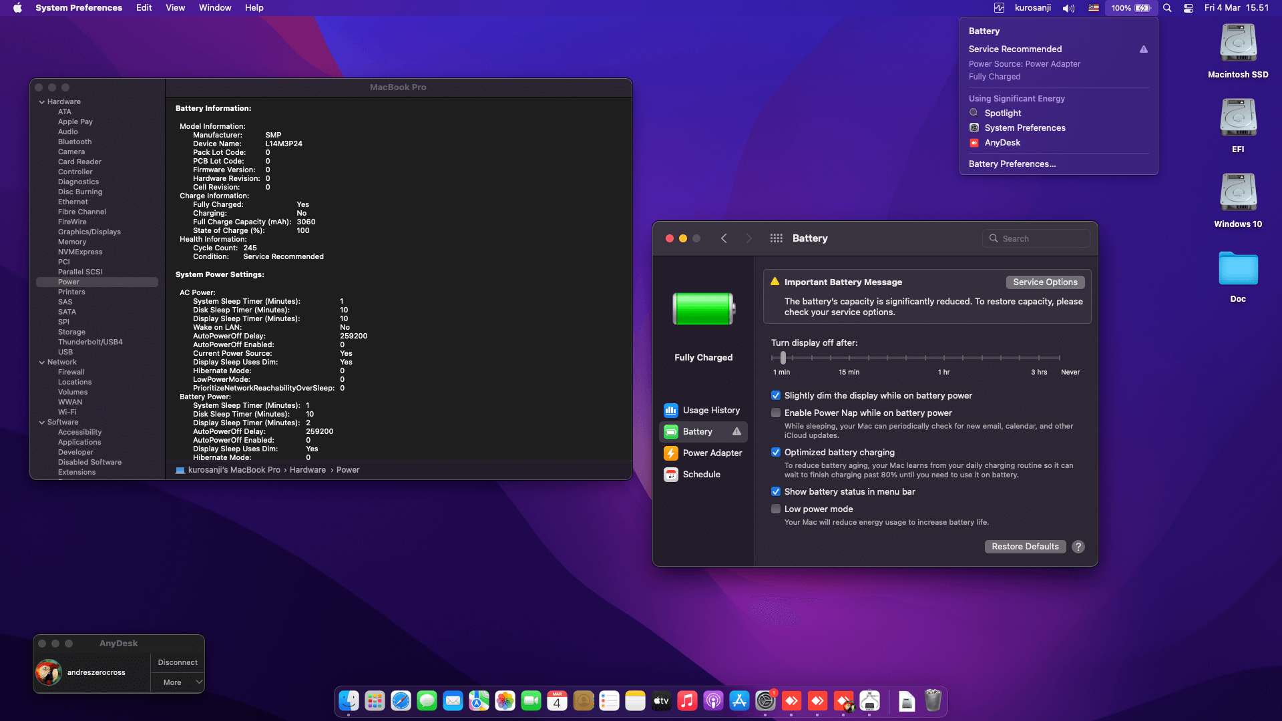
Task: Select Power Adapter in the Battery sidebar
Action: [712, 453]
